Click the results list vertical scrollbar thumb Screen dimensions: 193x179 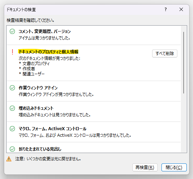[184, 63]
